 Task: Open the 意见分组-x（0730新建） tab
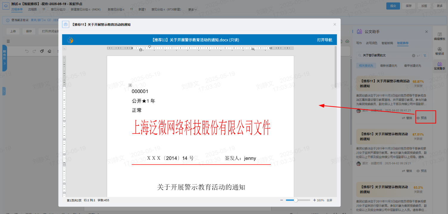point(166,10)
